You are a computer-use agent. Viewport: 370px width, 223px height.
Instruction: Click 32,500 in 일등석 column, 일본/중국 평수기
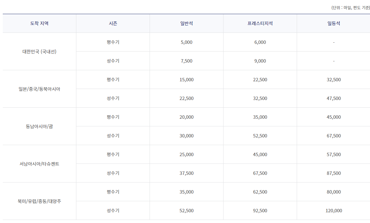pos(334,80)
